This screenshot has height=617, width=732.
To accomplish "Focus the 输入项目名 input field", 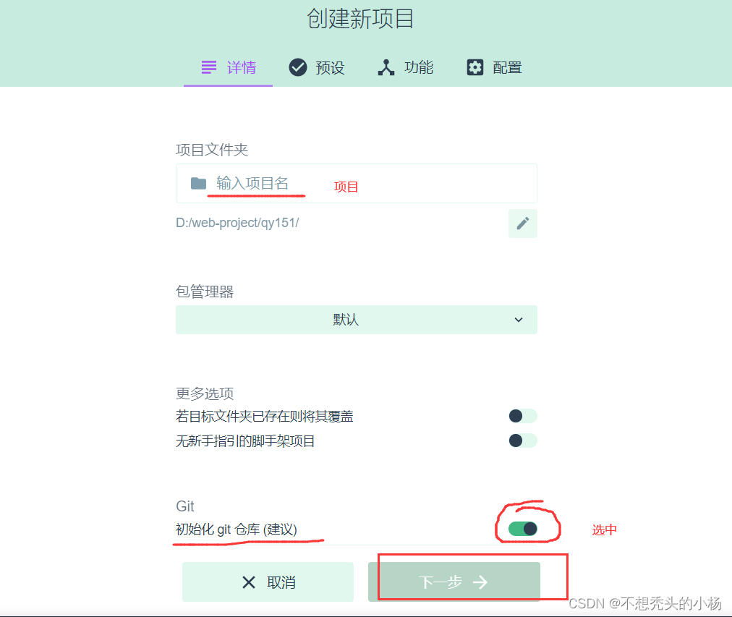I will pyautogui.click(x=356, y=184).
